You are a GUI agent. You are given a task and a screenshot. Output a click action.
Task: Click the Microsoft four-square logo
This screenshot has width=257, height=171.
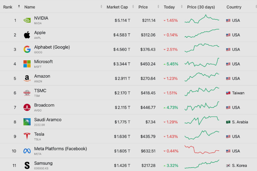27,64
